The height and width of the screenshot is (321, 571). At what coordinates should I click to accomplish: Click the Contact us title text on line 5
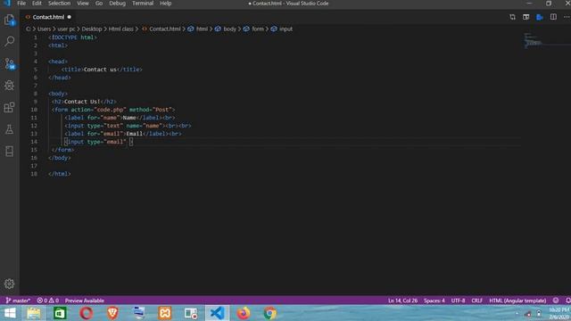click(100, 70)
